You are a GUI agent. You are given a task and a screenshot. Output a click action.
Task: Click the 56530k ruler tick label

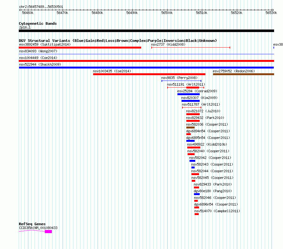tap(271, 13)
